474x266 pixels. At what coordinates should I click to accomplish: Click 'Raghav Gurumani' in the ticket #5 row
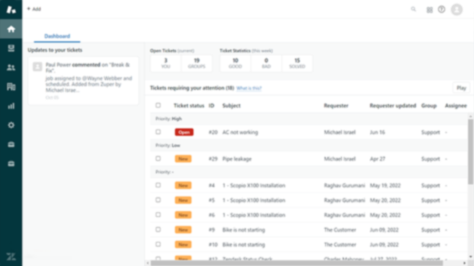point(344,200)
